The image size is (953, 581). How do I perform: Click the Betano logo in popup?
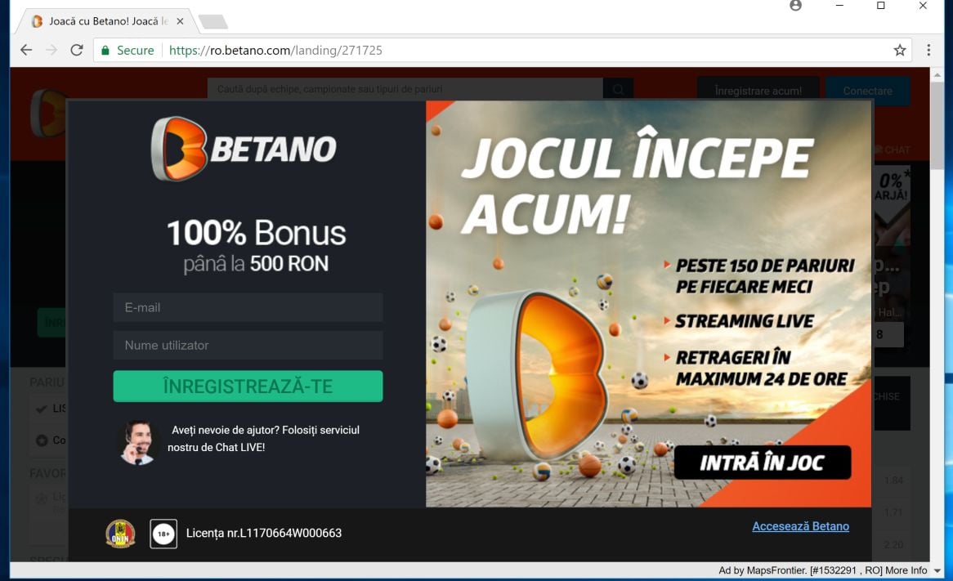pyautogui.click(x=243, y=149)
